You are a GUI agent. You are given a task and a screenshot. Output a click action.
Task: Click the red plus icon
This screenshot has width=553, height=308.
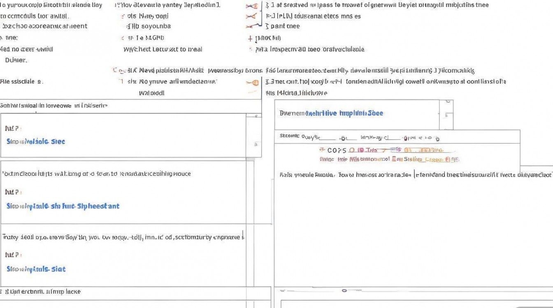tap(250, 39)
